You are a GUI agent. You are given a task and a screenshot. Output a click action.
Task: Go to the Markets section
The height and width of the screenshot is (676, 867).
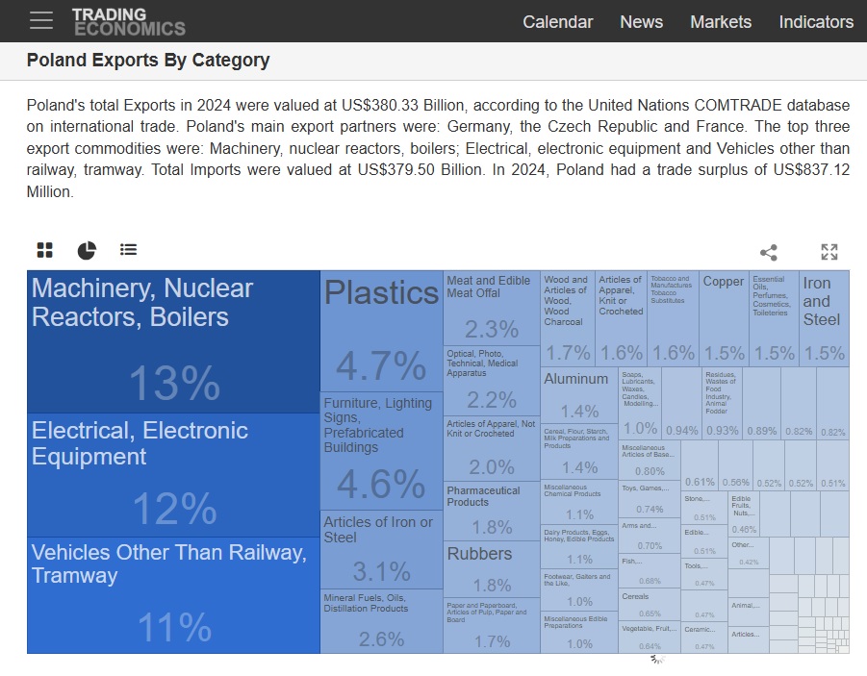(x=720, y=21)
